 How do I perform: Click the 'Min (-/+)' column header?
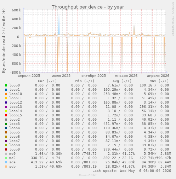(85, 81)
